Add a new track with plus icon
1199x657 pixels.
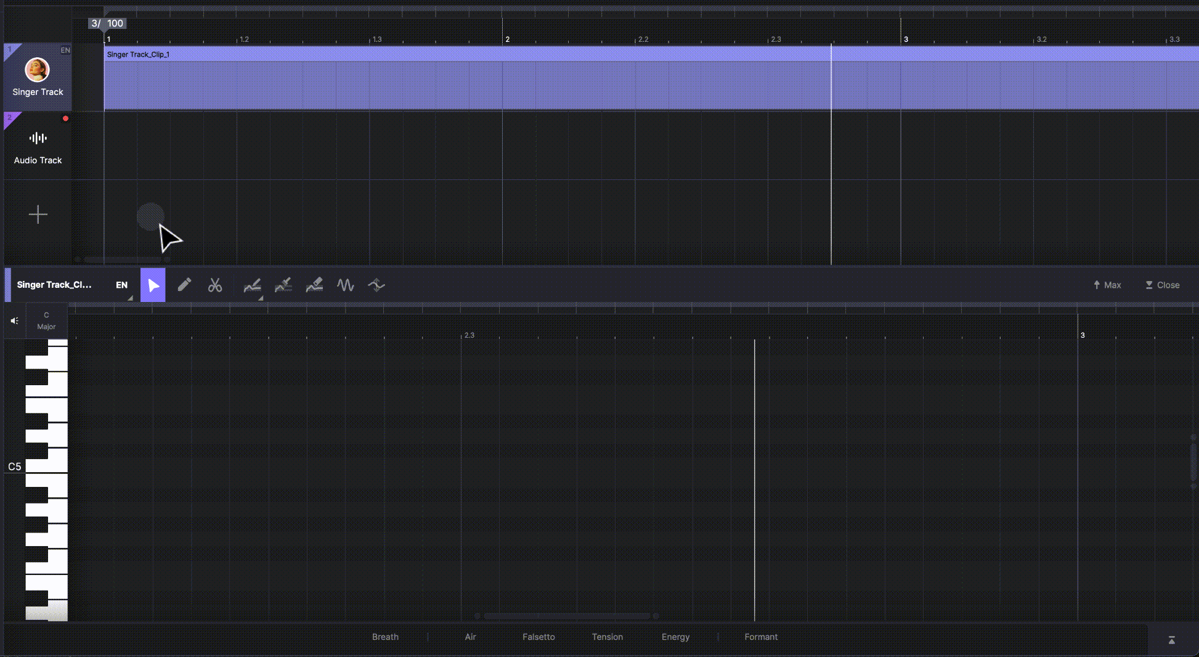click(38, 214)
